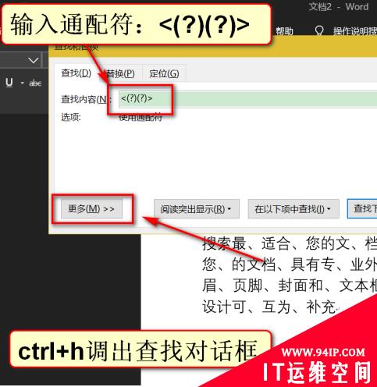Screen dimensions: 377x387
Task: Open the 在以下项中查找(I) dropdown button
Action: (x=293, y=209)
